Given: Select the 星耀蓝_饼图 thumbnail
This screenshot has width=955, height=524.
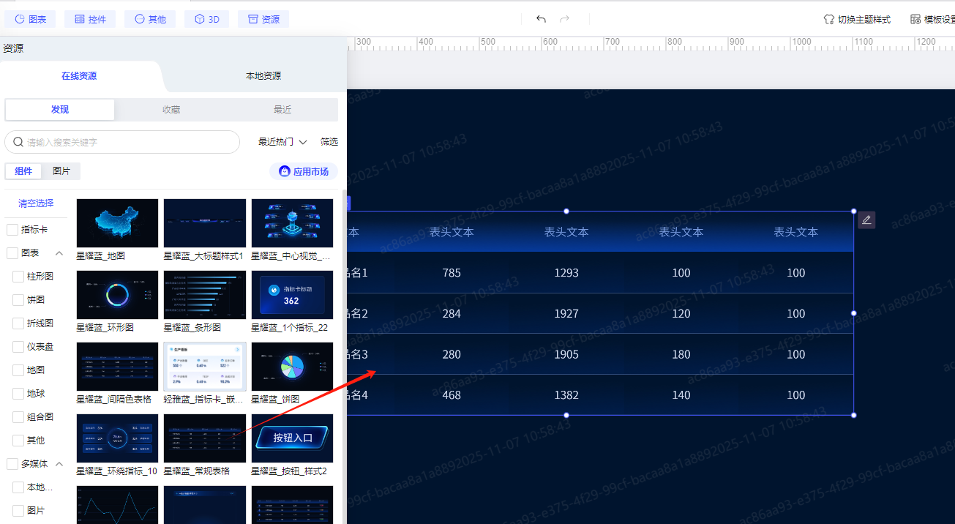Looking at the screenshot, I should (292, 367).
